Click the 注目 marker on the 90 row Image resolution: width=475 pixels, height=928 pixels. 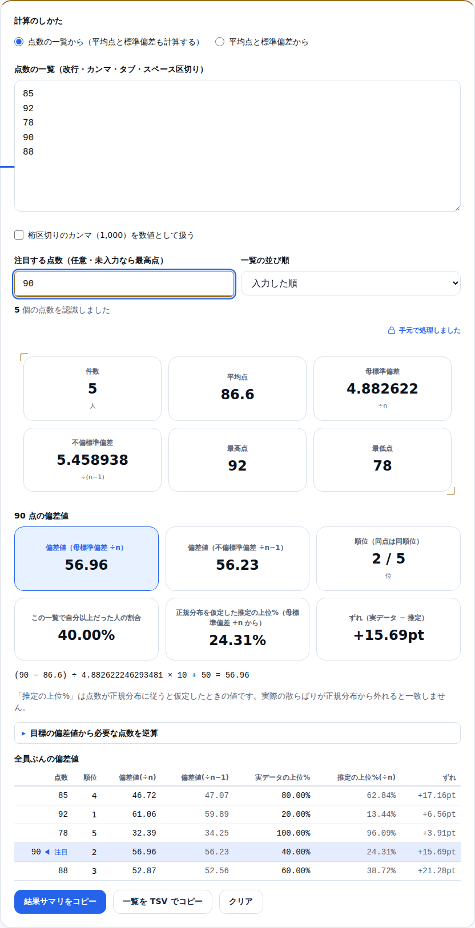(x=57, y=852)
